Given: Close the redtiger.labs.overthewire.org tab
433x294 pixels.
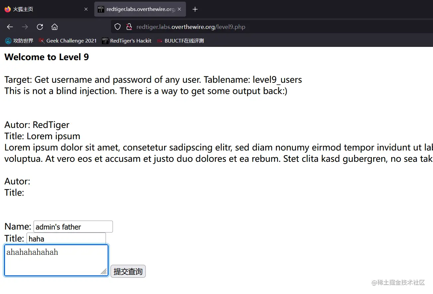Looking at the screenshot, I should (x=179, y=9).
